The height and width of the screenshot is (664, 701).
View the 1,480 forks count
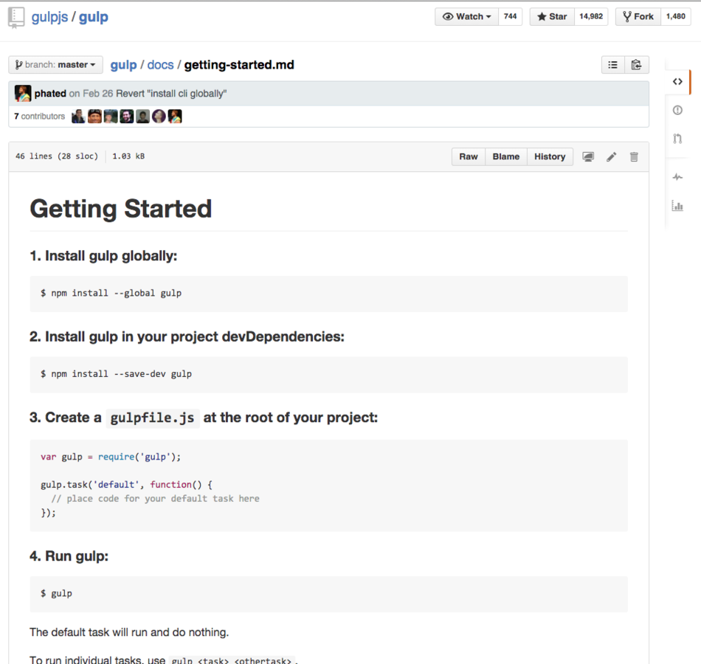675,16
